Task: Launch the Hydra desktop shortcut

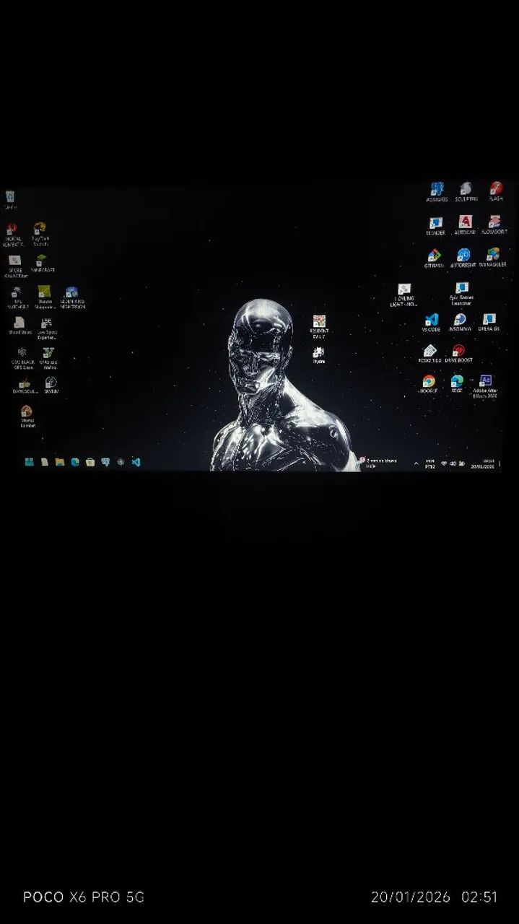Action: (x=318, y=352)
